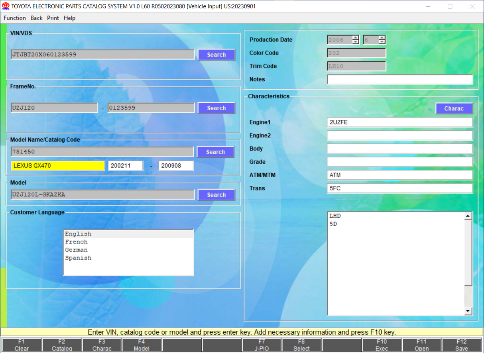The image size is (484, 353).
Task: Increase the production year stepper
Action: 355,38
